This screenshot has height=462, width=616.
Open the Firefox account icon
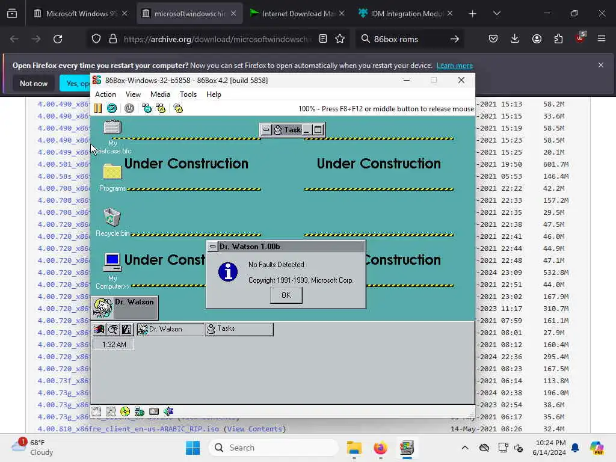pos(537,38)
